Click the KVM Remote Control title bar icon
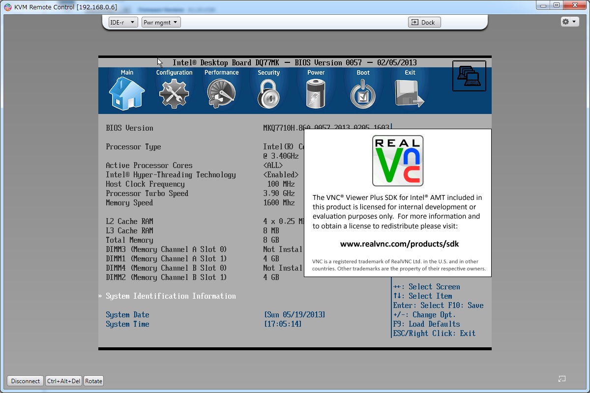Image resolution: width=590 pixels, height=393 pixels. pos(8,7)
